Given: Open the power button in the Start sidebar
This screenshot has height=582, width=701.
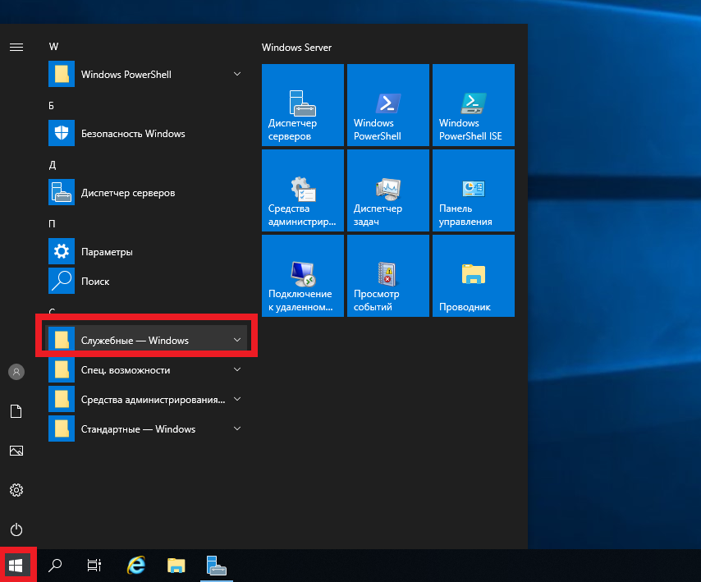Looking at the screenshot, I should (x=16, y=529).
